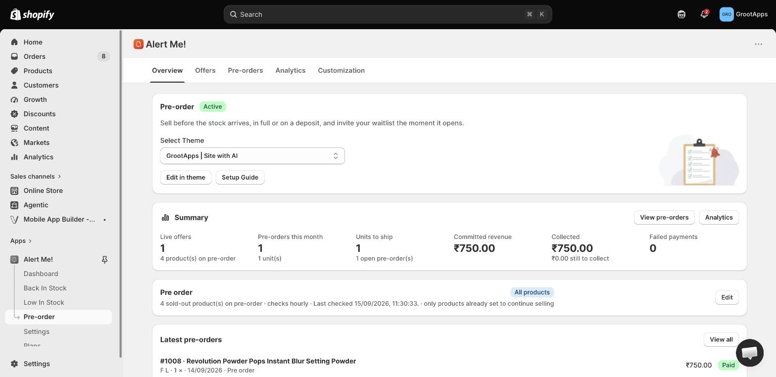Open notifications bell icon
Viewport: 776px width, 377px height.
(x=704, y=14)
